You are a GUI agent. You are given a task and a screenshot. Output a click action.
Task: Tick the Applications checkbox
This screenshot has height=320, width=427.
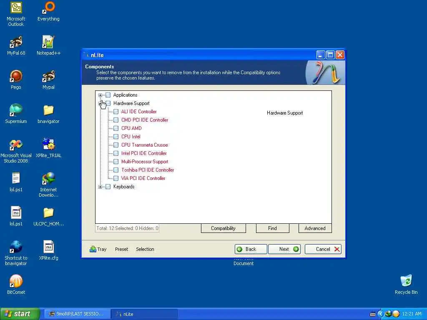click(108, 95)
